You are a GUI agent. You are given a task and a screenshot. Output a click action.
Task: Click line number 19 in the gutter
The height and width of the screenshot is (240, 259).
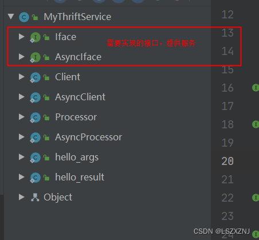tap(227, 143)
